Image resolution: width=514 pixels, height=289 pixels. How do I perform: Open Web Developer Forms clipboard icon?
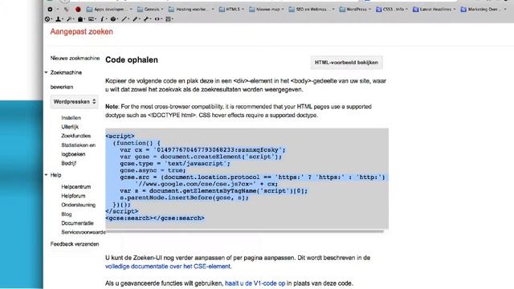tap(80, 19)
